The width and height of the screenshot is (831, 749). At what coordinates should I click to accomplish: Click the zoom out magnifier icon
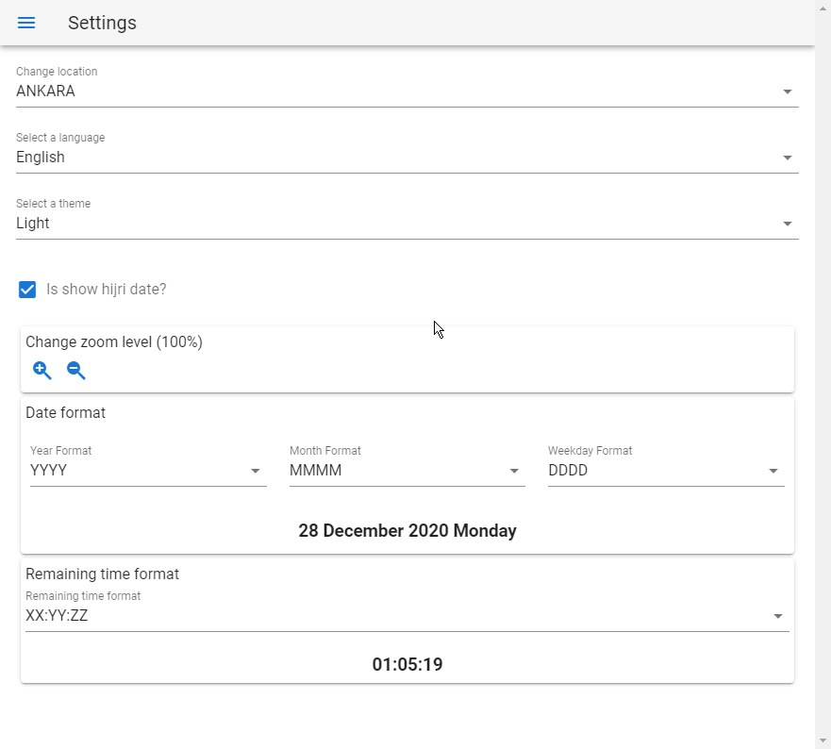pos(76,371)
